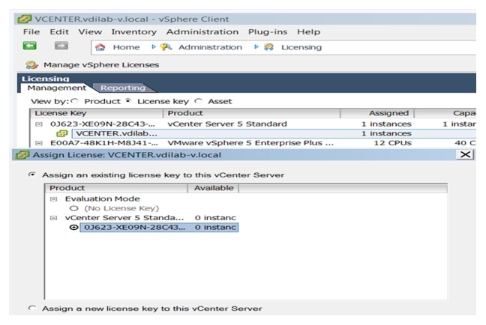The width and height of the screenshot is (486, 325).
Task: Click VMware vSphere 5 Enterprise Plus product cell
Action: point(250,143)
